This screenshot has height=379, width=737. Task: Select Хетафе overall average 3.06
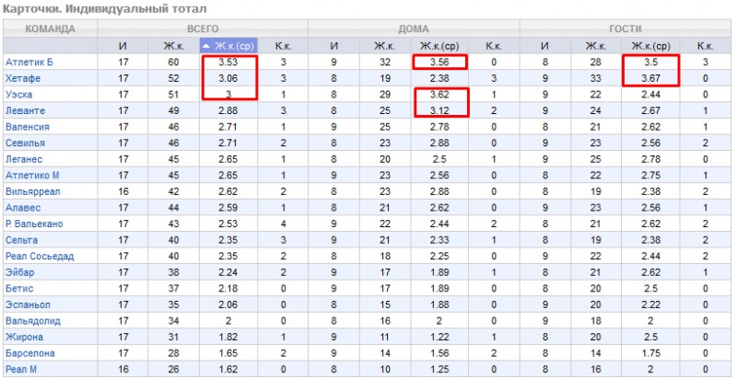(x=228, y=78)
